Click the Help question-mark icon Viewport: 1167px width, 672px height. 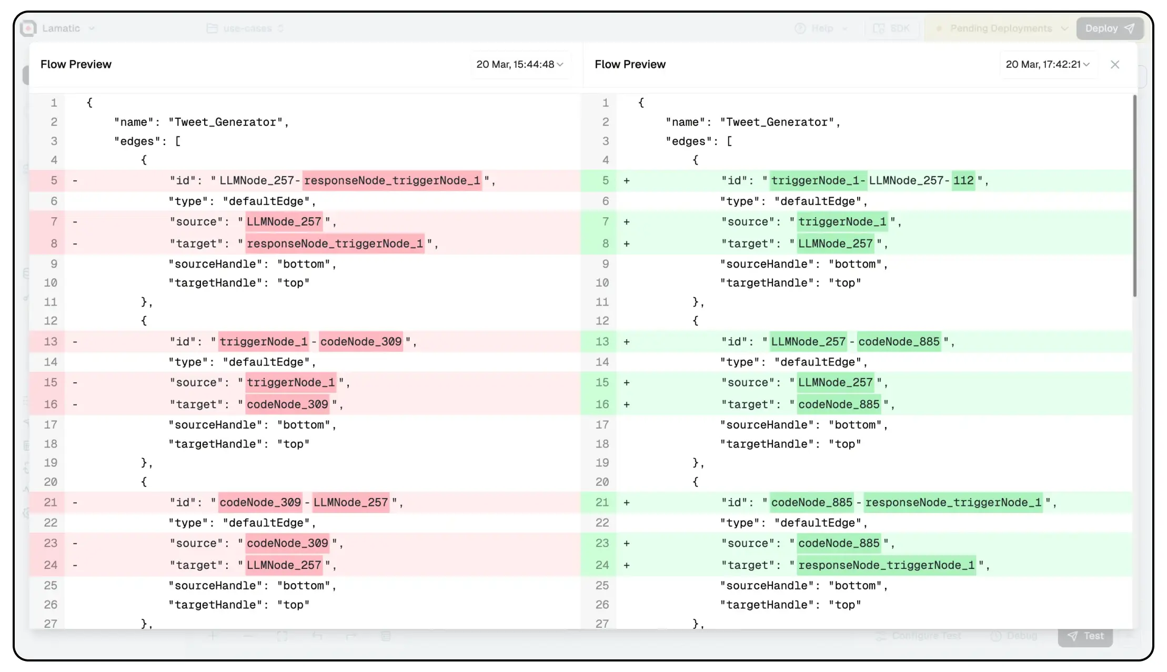pyautogui.click(x=800, y=28)
